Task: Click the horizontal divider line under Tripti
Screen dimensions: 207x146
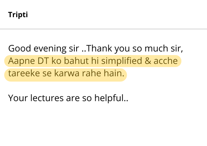Action: pos(103,29)
